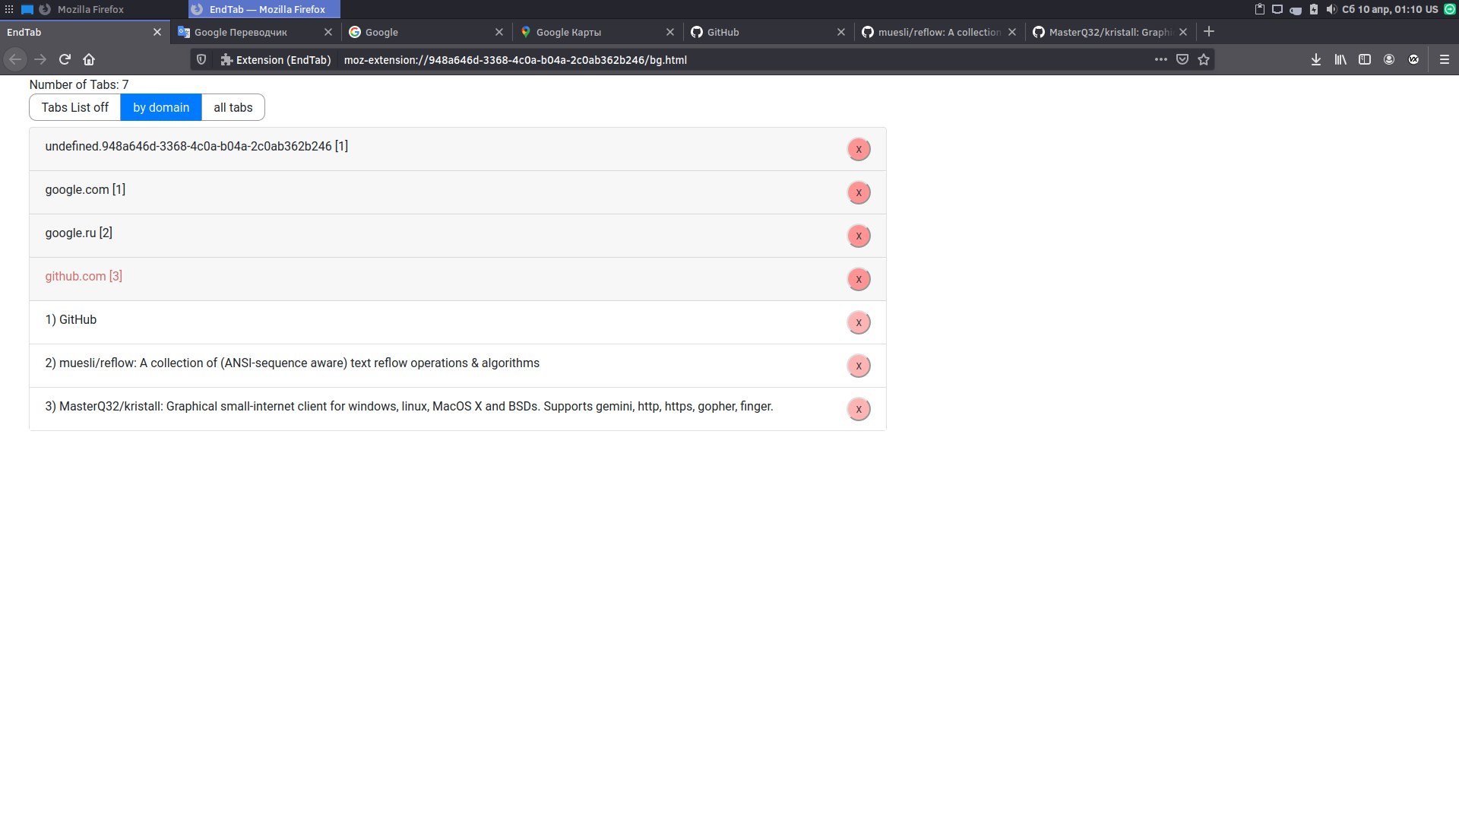Open the display tray icon
The image size is (1459, 821).
click(x=1277, y=9)
